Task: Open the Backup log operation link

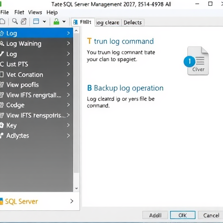Action: tap(125, 88)
